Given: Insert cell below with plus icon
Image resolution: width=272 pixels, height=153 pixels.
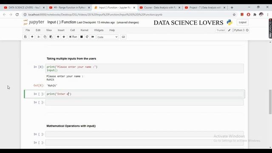Looking at the screenshot, I should (x=32, y=37).
